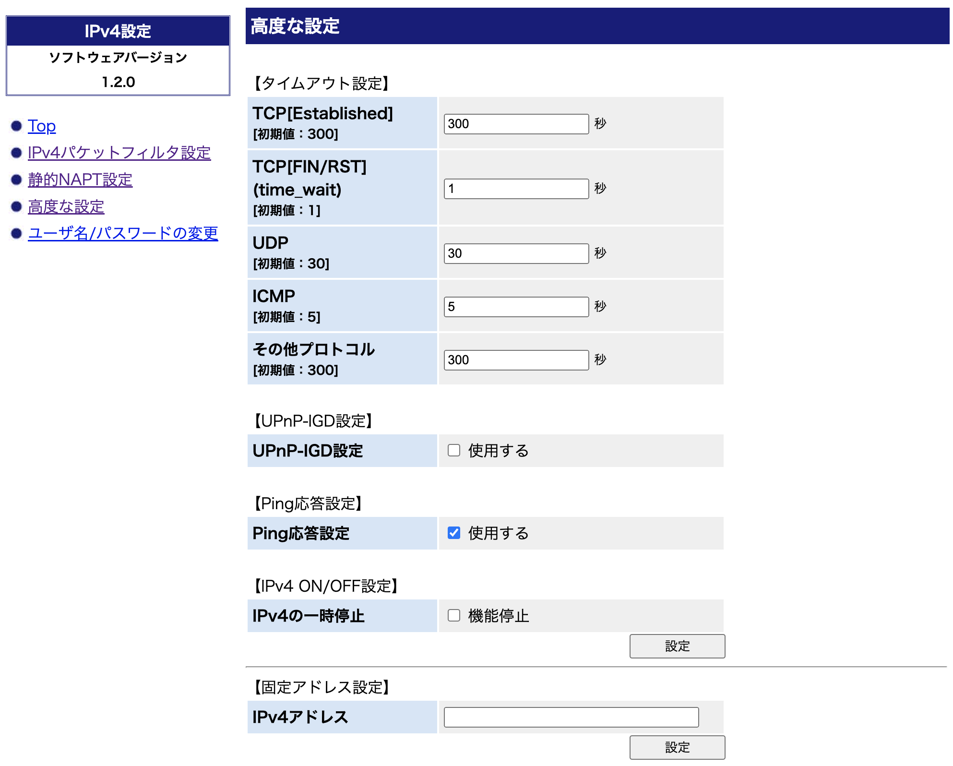This screenshot has width=953, height=766.
Task: Open the 高度な設定 page
Action: 66,207
